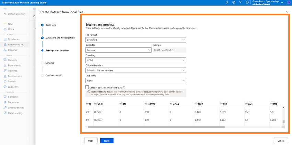
Task: Open Automated ML in sidebar
Action: tap(16, 44)
